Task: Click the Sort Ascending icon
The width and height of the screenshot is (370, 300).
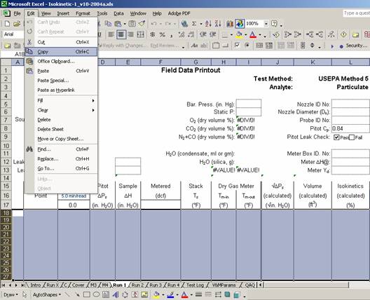Action: tap(208, 24)
